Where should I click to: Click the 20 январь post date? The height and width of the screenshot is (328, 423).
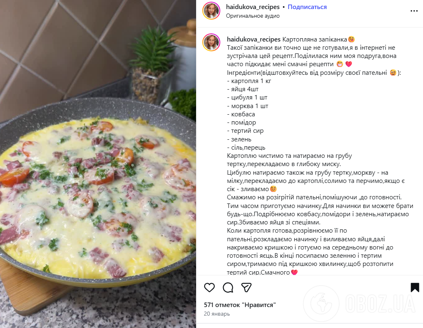(217, 314)
